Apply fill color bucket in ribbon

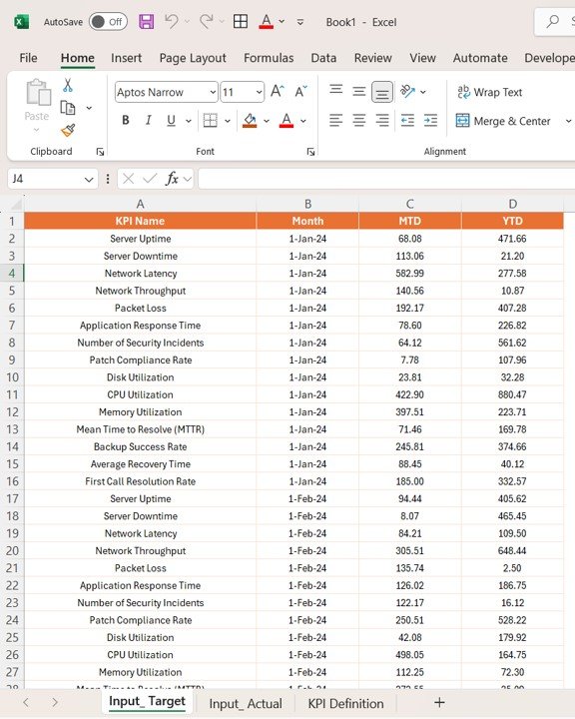pos(250,121)
